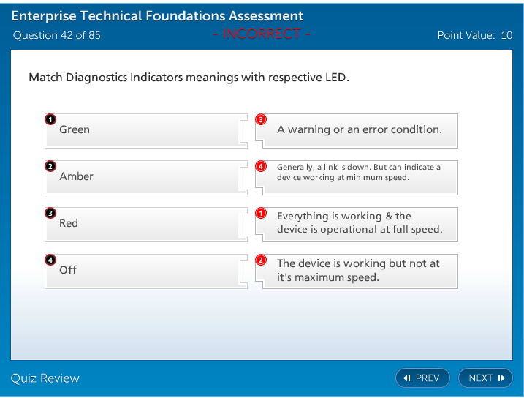Image resolution: width=524 pixels, height=398 pixels.
Task: Click red badge 3 on warning answer
Action: pos(261,119)
